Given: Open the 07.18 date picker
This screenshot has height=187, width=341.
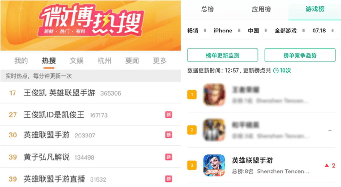Looking at the screenshot, I should 323,31.
